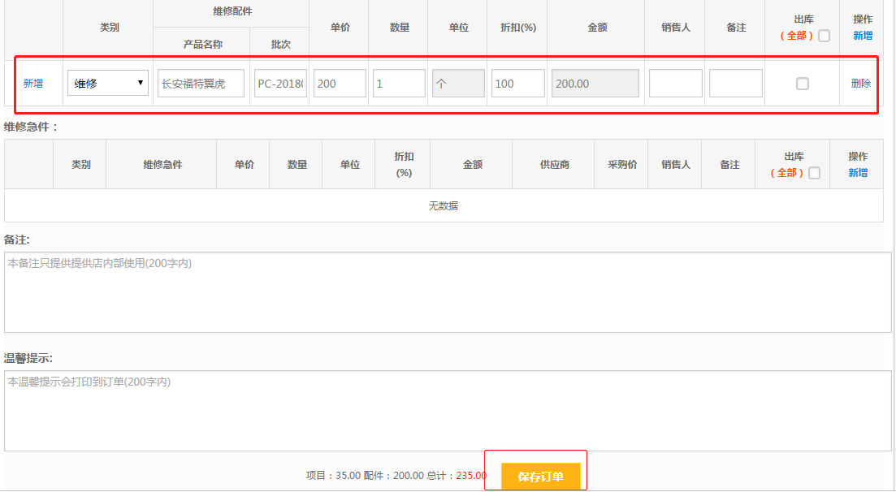Screen dimensions: 896x492
Task: Click the 折扣 input showing 100
Action: pyautogui.click(x=517, y=84)
